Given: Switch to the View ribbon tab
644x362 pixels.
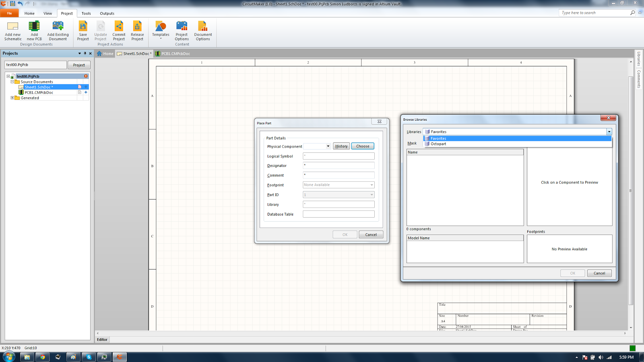Looking at the screenshot, I should point(47,13).
